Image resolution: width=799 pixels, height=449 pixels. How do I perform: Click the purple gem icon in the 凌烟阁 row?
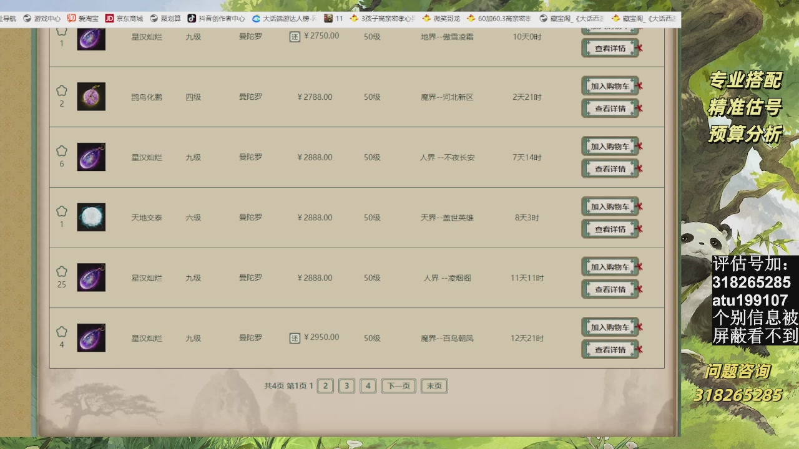click(x=91, y=278)
